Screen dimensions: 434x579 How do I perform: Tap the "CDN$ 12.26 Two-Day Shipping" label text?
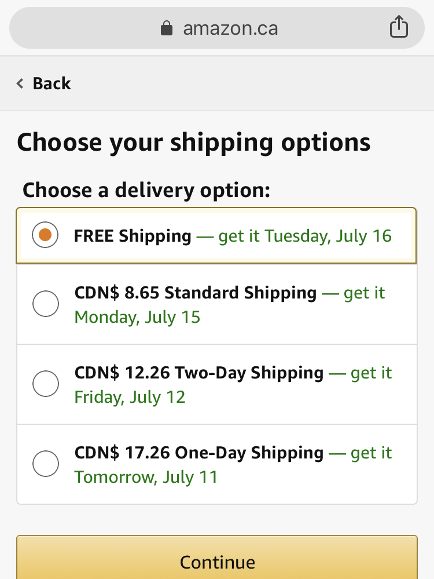(199, 372)
